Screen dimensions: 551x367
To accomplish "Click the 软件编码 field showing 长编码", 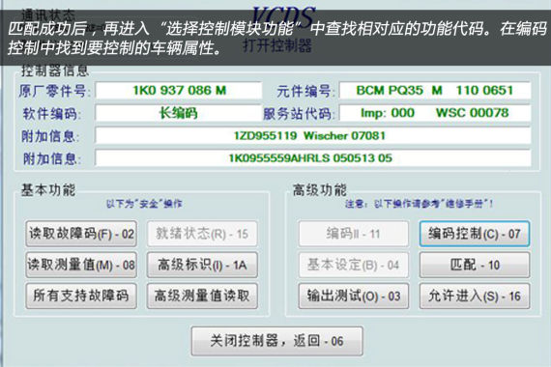I will tap(179, 113).
